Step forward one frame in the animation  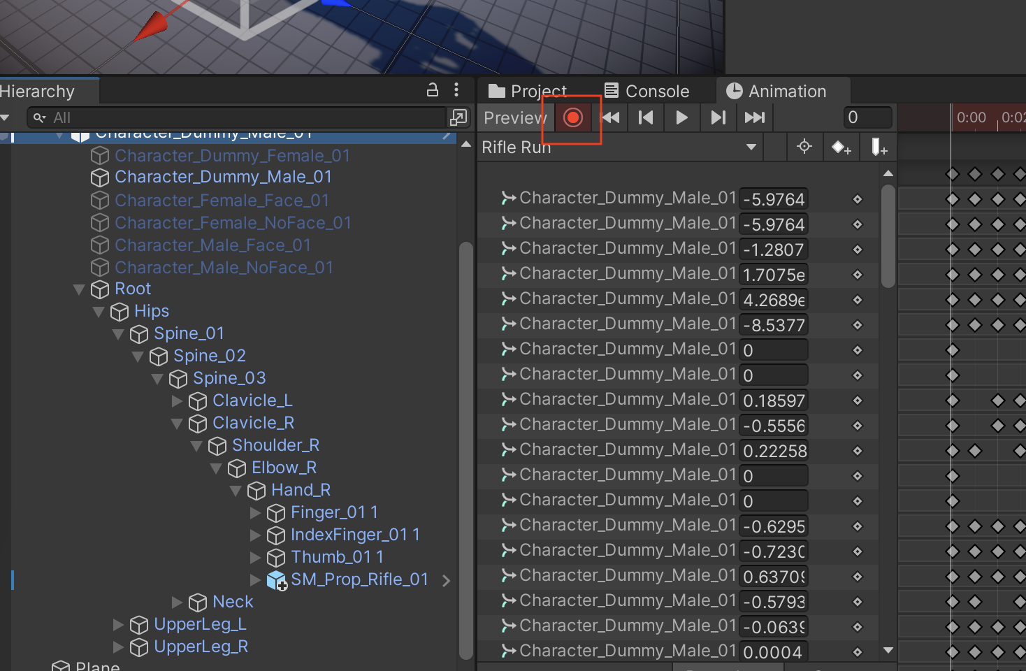pyautogui.click(x=718, y=117)
